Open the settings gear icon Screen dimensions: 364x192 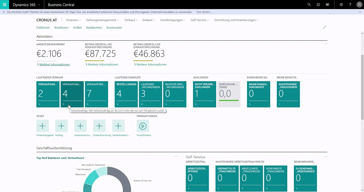point(341,5)
